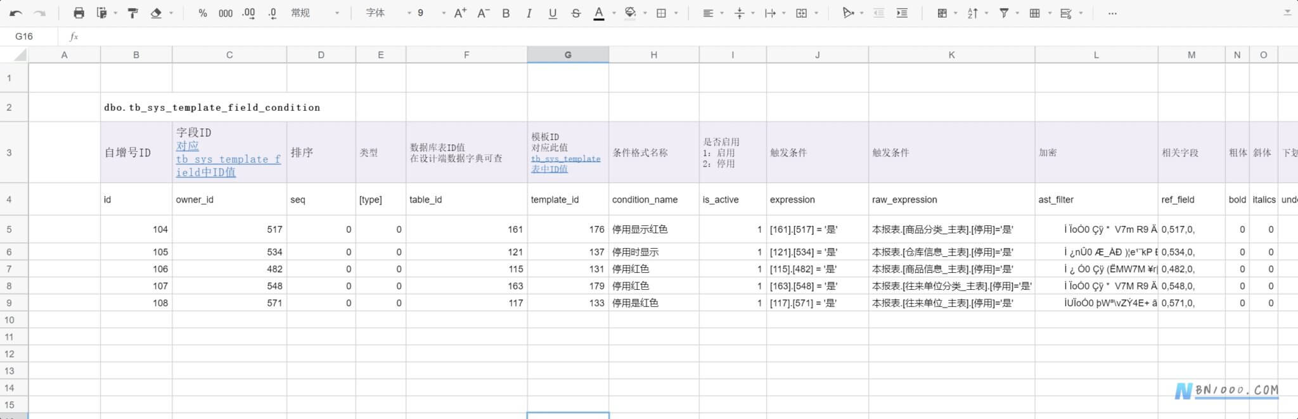Toggle bold formatting

coord(506,13)
